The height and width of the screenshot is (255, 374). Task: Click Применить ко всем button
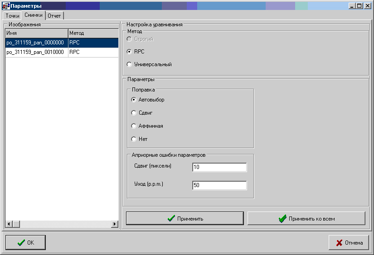(306, 218)
